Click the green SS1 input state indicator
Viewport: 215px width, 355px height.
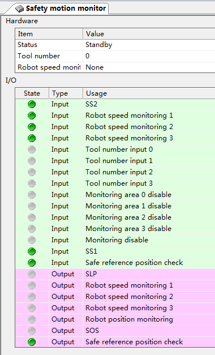click(x=32, y=251)
